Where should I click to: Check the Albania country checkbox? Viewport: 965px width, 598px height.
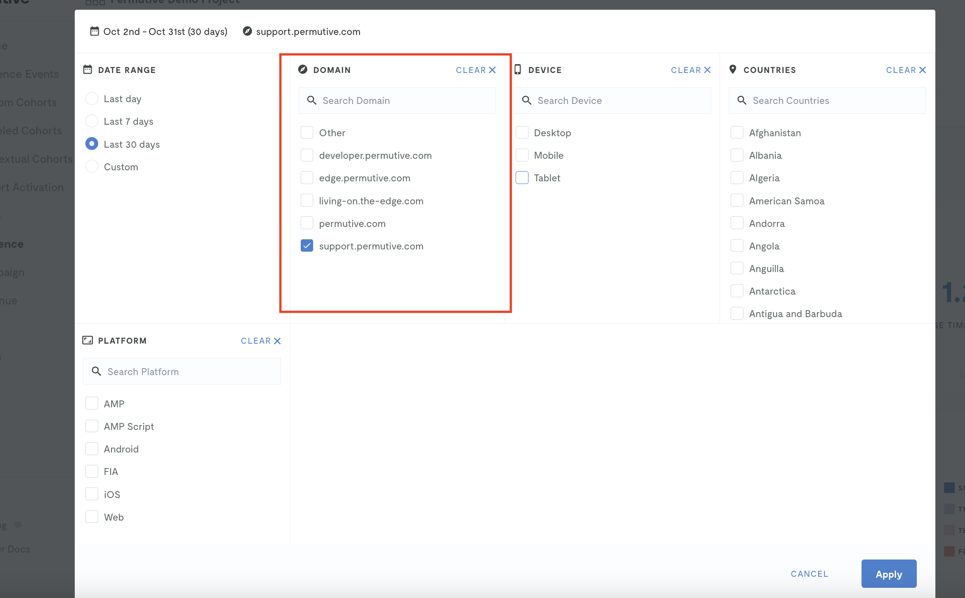[x=737, y=155]
